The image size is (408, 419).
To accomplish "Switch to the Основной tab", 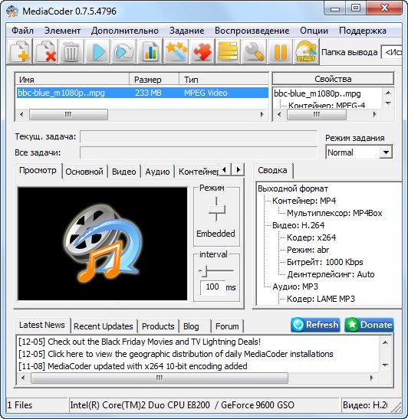I will 84,172.
